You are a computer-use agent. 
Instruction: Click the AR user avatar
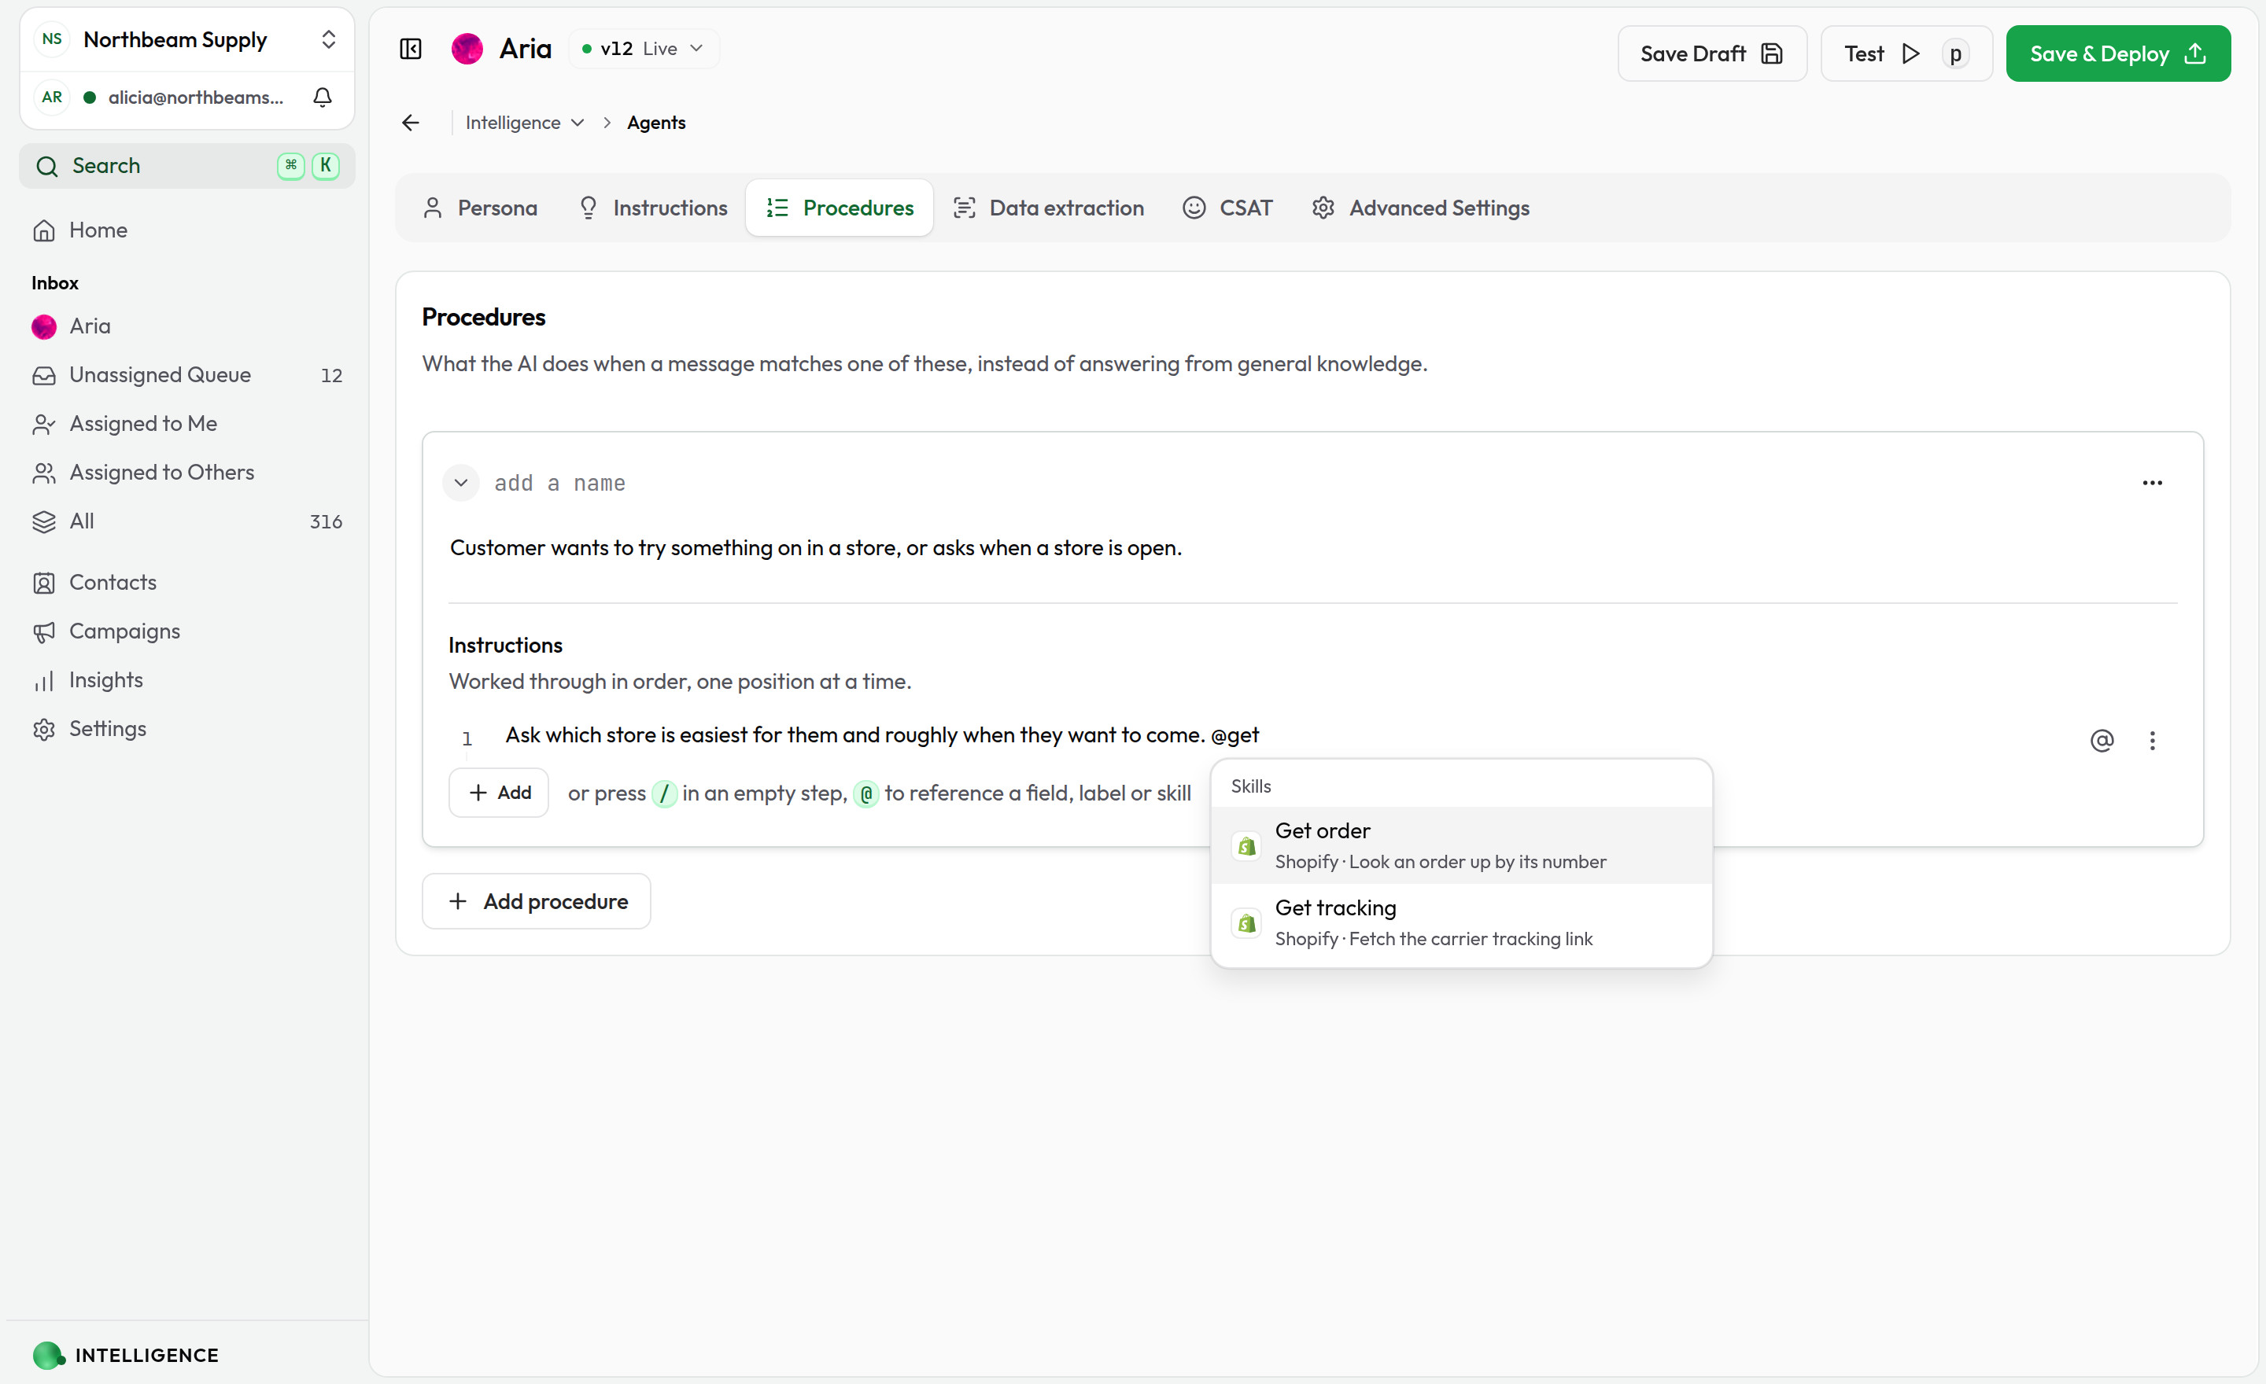[x=53, y=98]
